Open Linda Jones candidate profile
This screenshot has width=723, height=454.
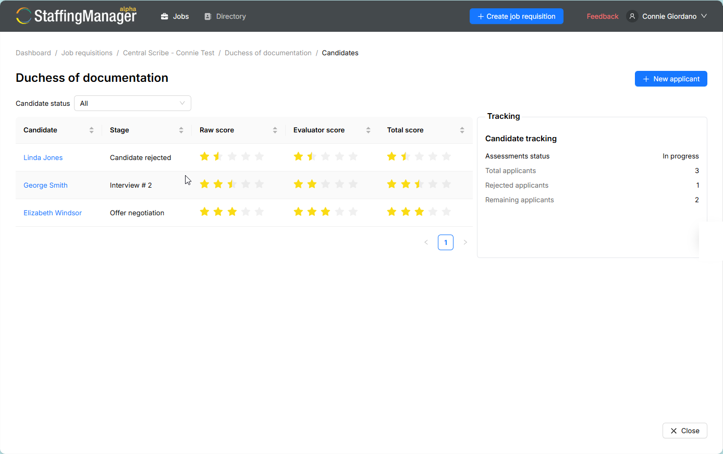click(43, 157)
